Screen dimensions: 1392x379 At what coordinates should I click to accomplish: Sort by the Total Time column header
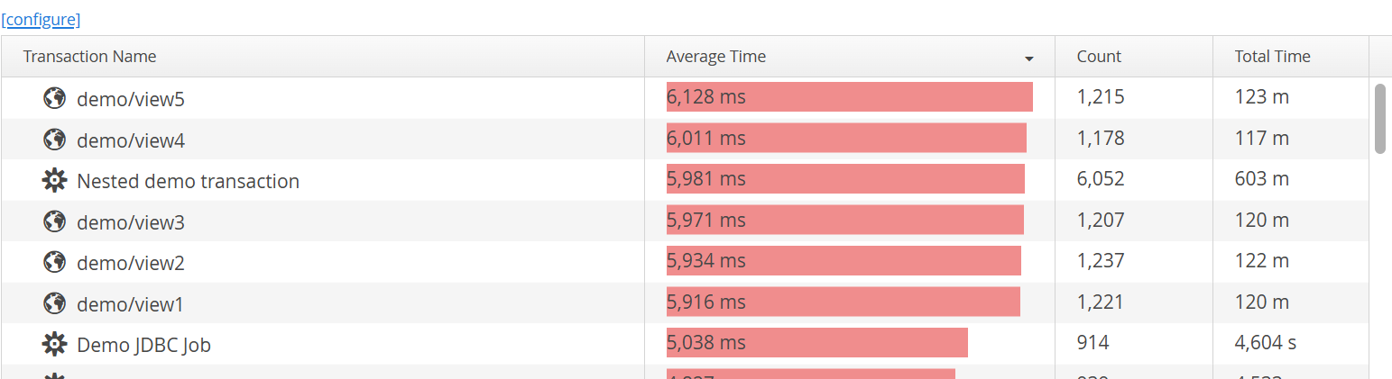pos(1272,57)
